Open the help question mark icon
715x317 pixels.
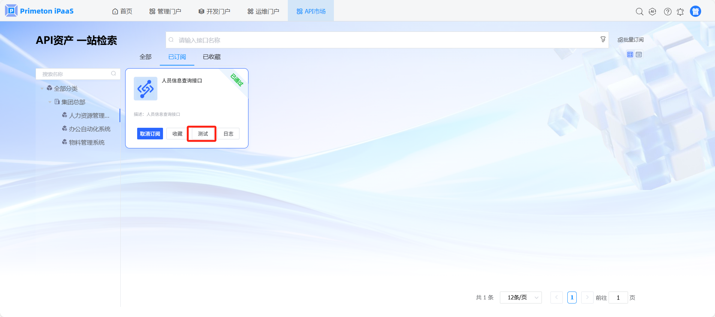pyautogui.click(x=667, y=12)
